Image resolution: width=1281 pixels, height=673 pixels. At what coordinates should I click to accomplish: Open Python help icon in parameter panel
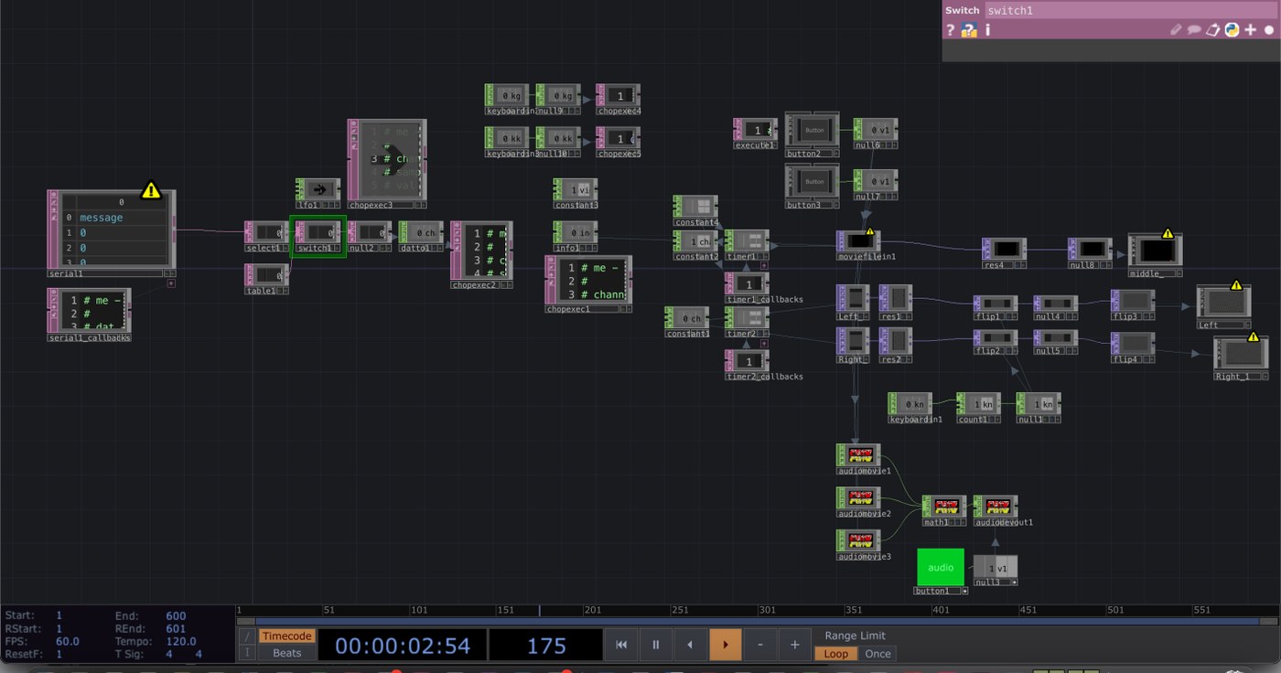969,29
